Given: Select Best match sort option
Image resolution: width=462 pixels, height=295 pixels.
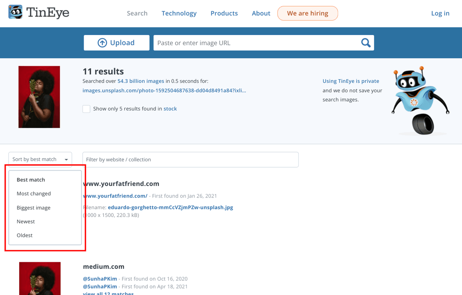Looking at the screenshot, I should point(31,180).
